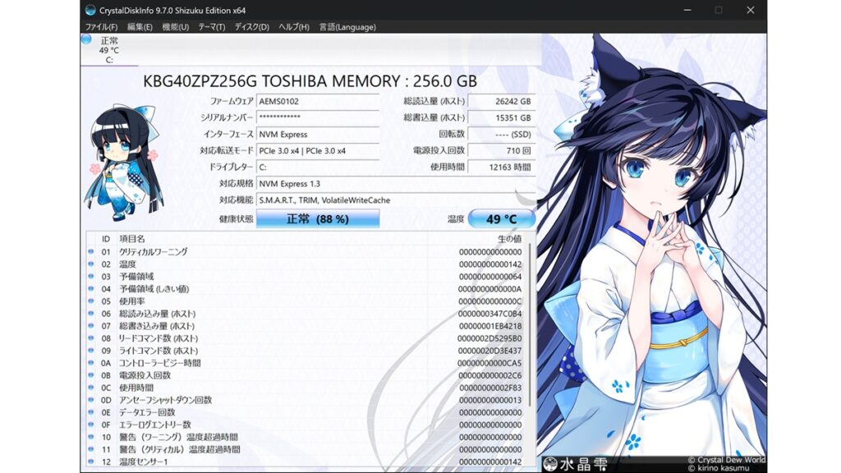Open the 言語(Language) menu
The height and width of the screenshot is (473, 841).
pos(347,27)
